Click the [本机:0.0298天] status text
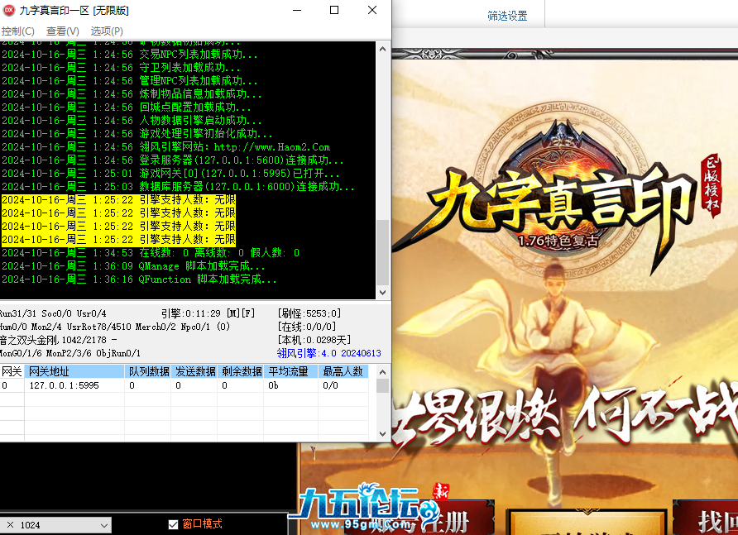This screenshot has height=535, width=738. [x=314, y=340]
